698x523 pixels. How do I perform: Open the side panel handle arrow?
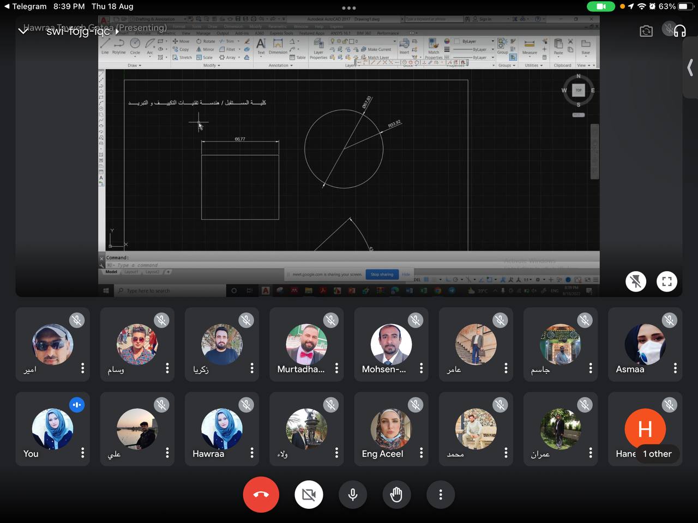tap(690, 68)
